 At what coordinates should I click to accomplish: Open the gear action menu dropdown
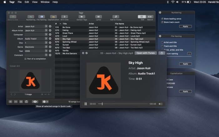45,102
